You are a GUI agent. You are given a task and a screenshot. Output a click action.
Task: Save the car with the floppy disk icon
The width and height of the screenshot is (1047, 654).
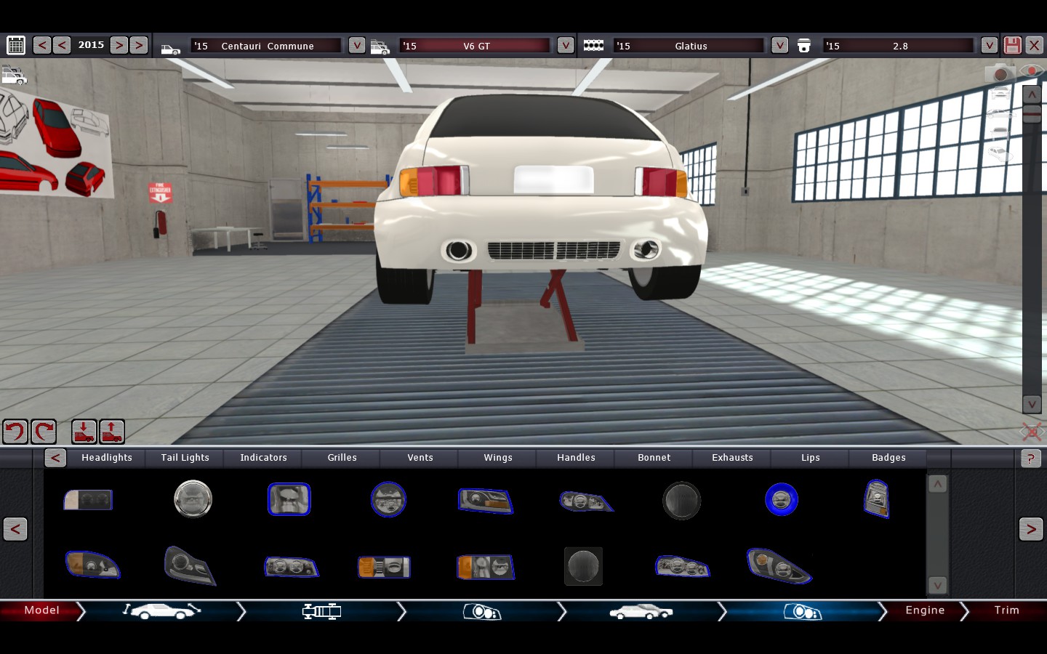[x=1012, y=45]
